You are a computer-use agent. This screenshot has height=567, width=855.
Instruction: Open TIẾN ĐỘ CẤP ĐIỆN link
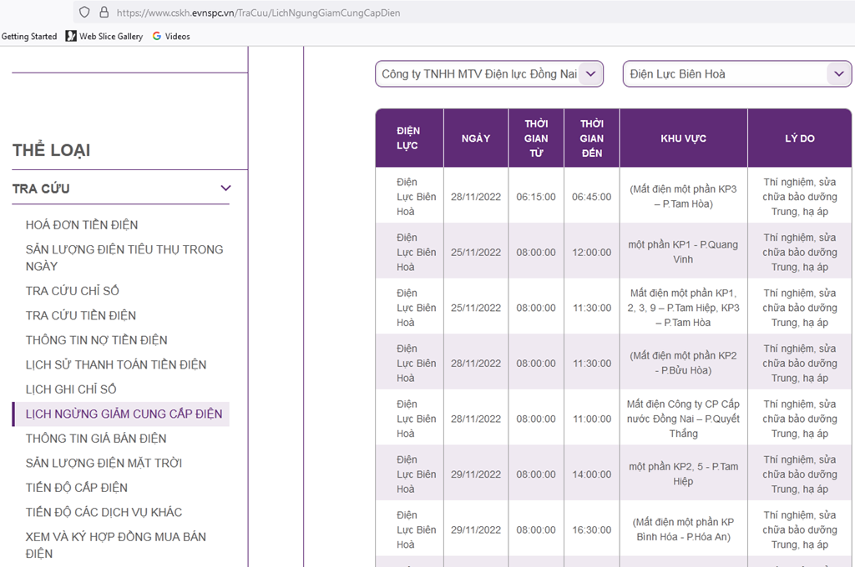pos(77,488)
